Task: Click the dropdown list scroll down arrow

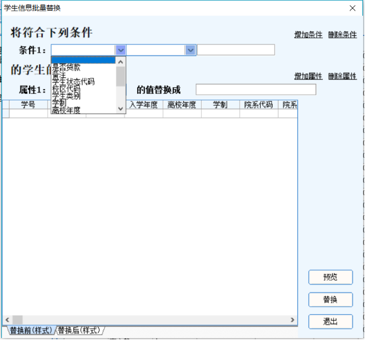Action: pos(121,109)
